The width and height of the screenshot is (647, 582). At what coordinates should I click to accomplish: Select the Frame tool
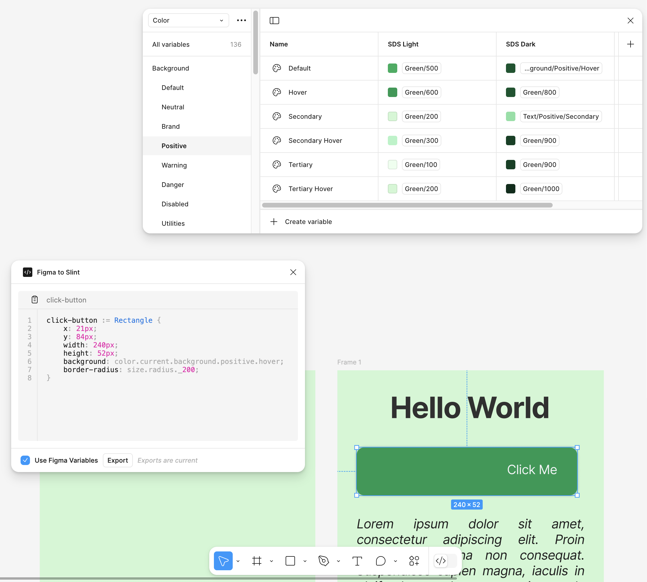click(257, 561)
